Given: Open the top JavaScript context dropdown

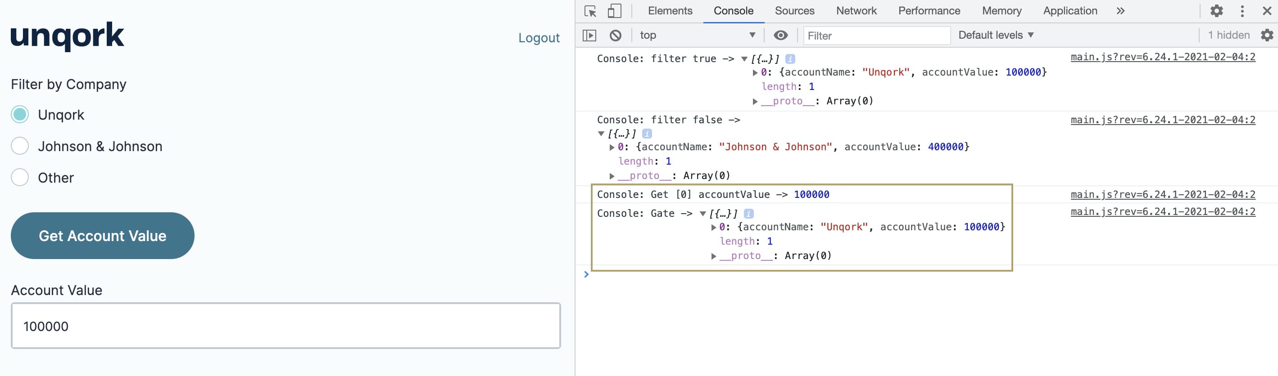Looking at the screenshot, I should click(698, 35).
